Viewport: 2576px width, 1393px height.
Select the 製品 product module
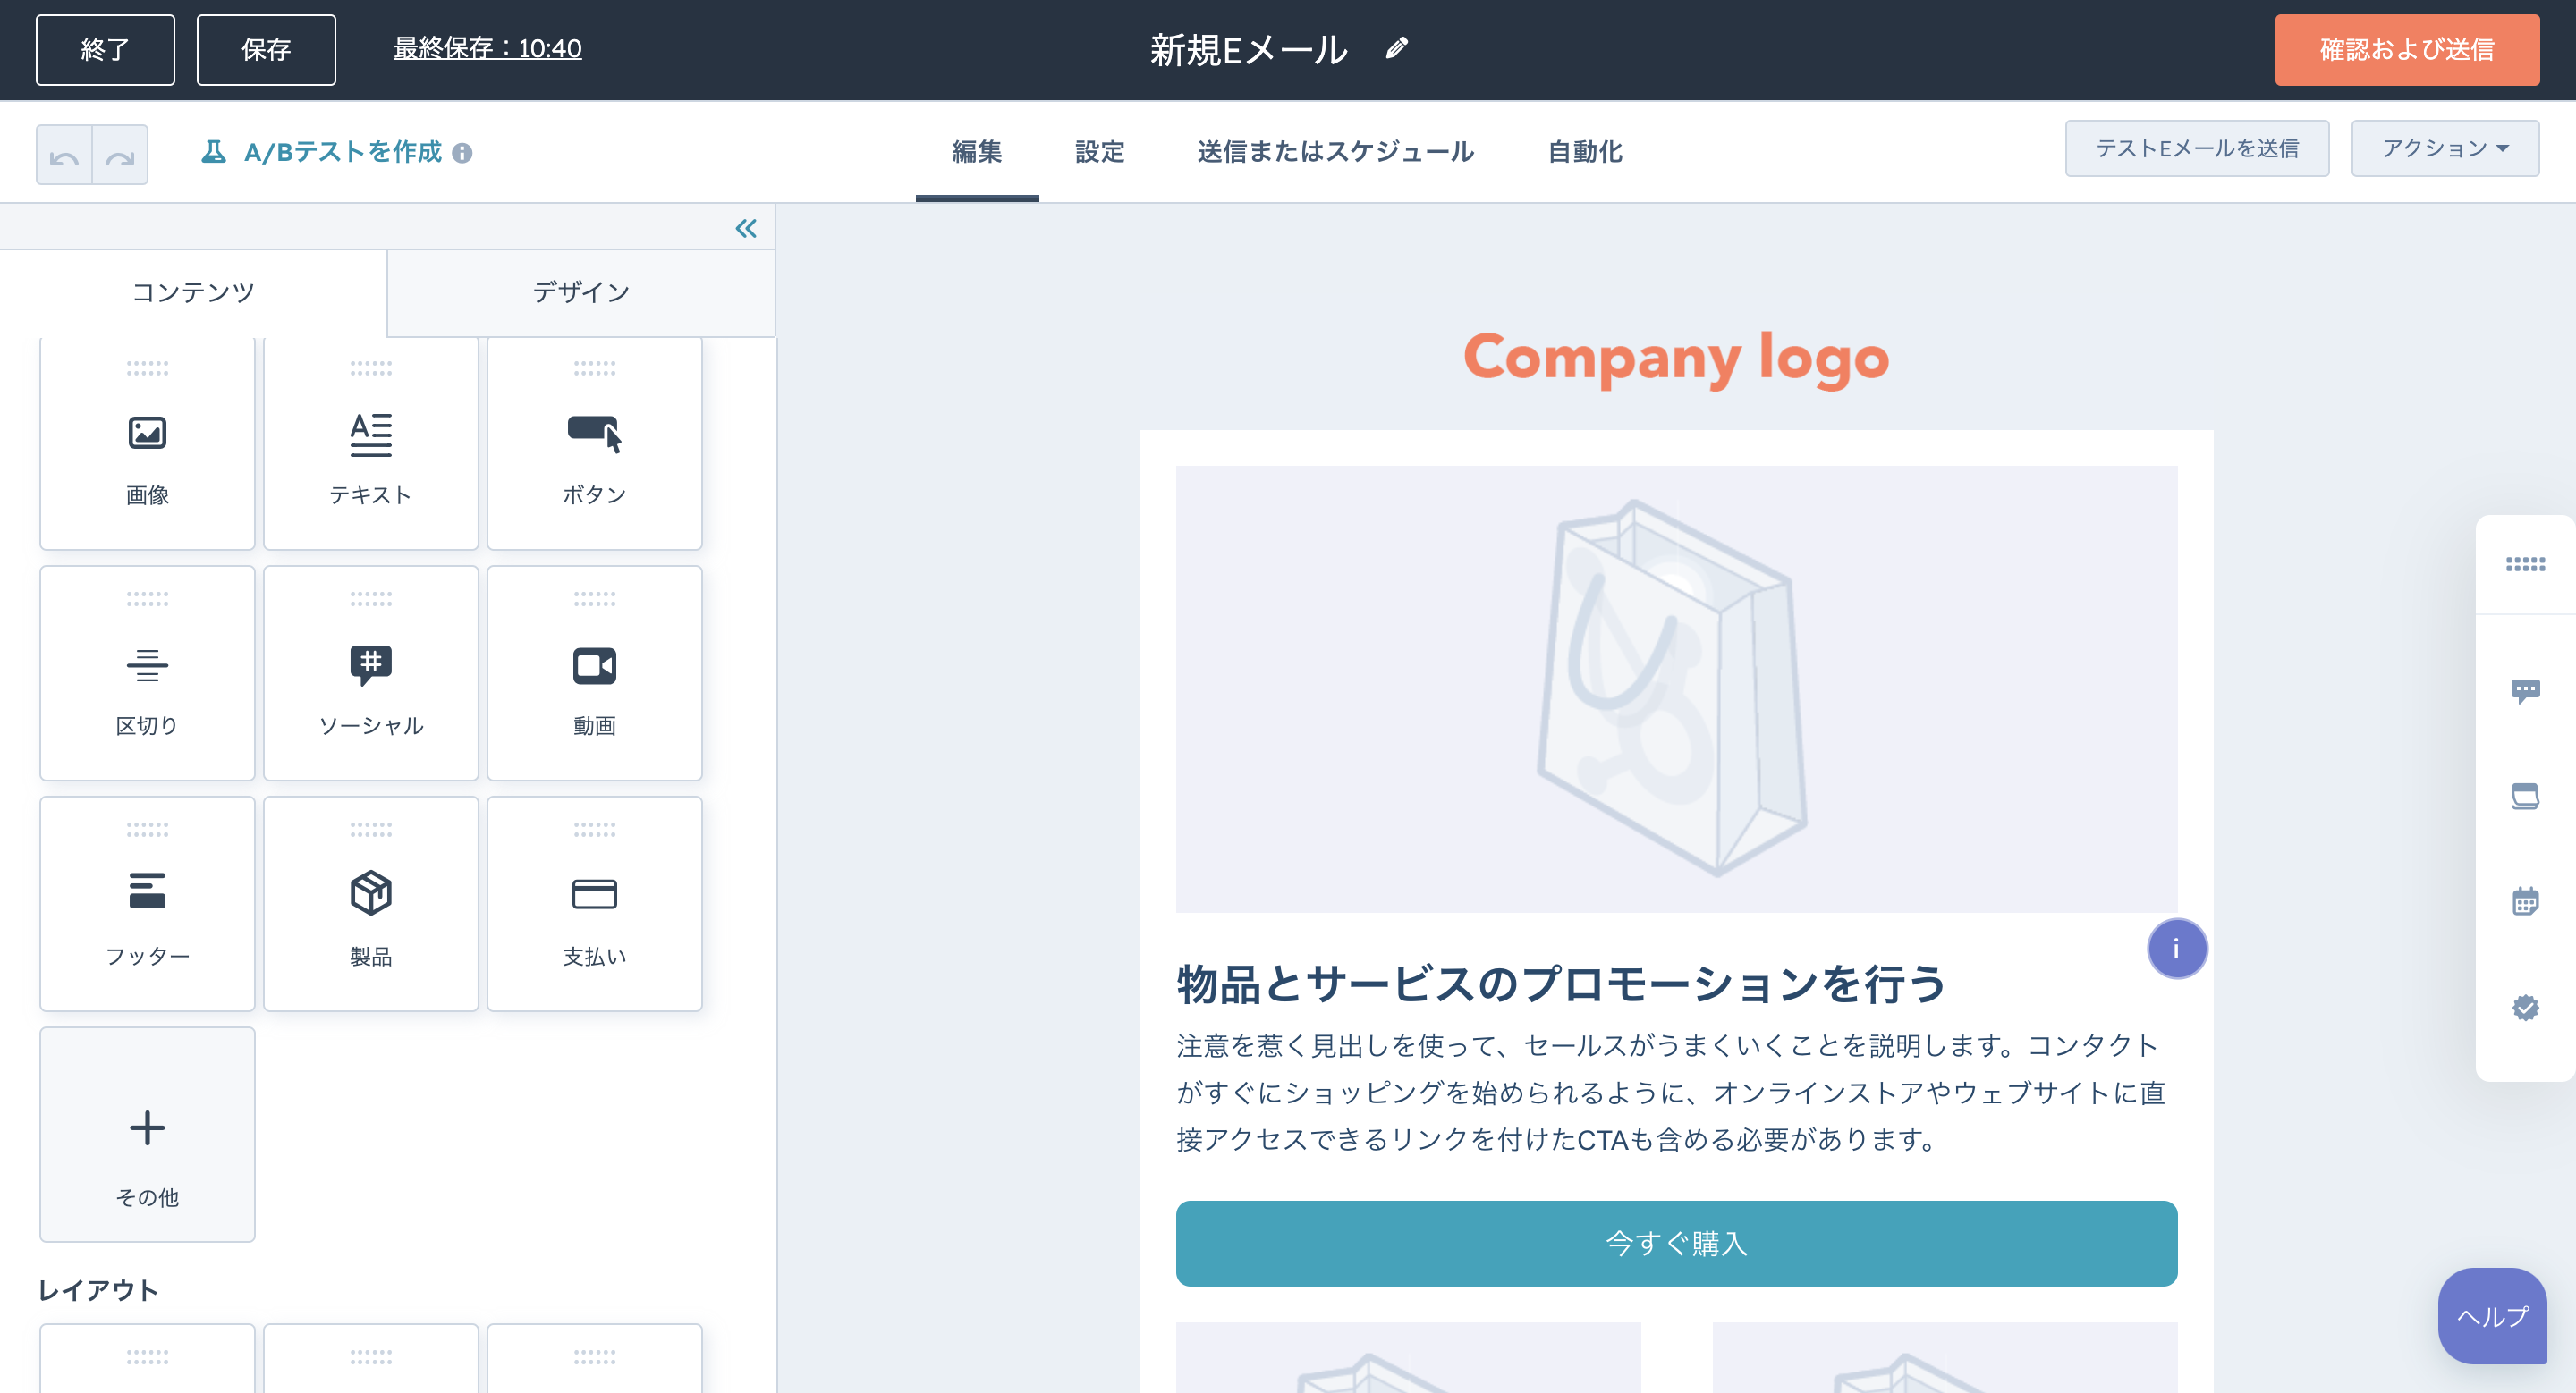371,903
